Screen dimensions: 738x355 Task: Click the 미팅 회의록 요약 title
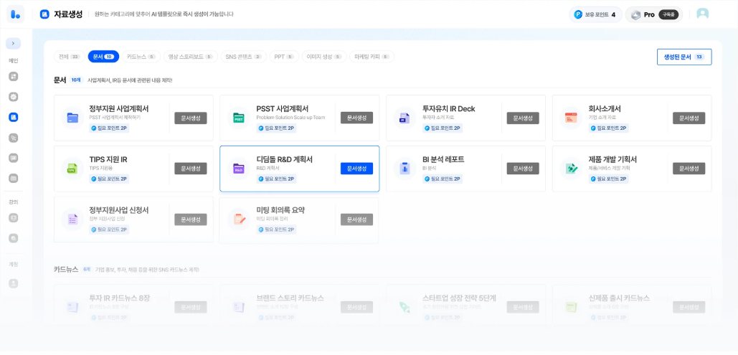pos(280,210)
